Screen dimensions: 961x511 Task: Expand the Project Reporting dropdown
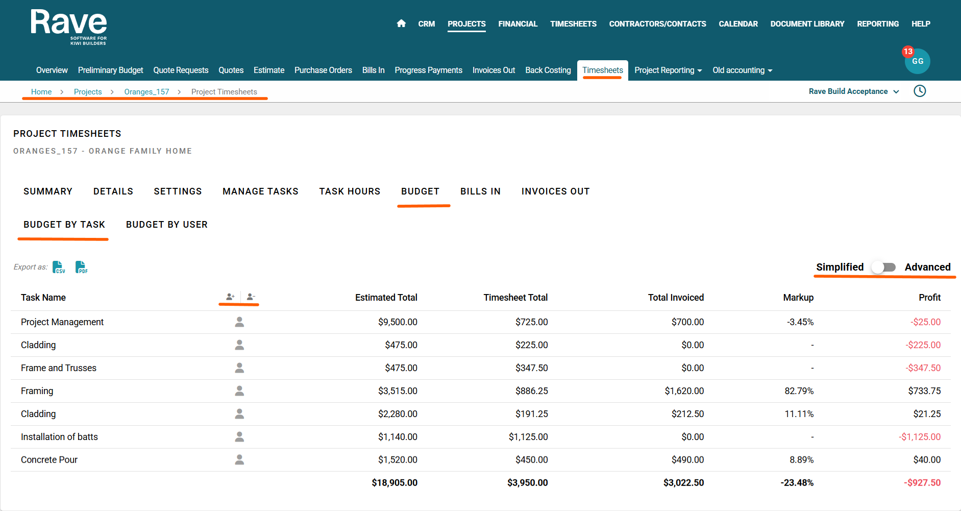tap(668, 70)
